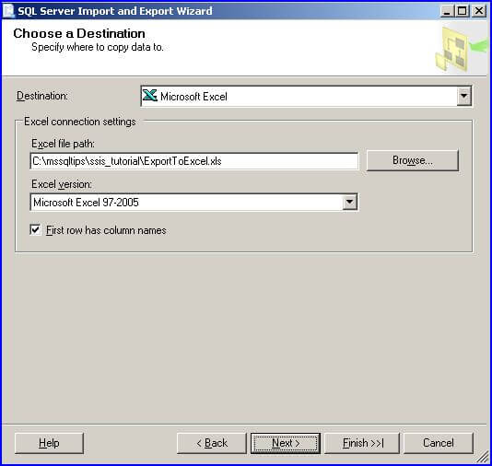The height and width of the screenshot is (466, 492).
Task: Click the Excel version label
Action: pyautogui.click(x=62, y=184)
